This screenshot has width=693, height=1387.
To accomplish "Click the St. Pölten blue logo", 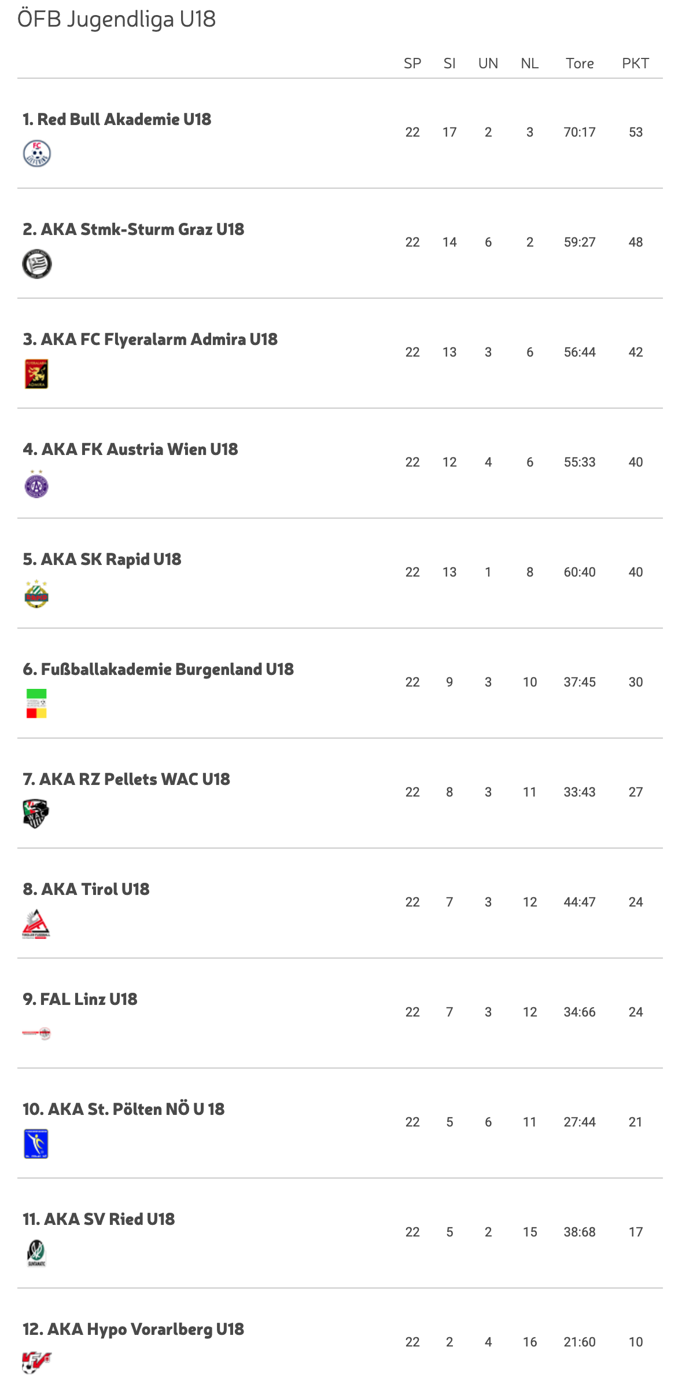I will click(x=36, y=1144).
